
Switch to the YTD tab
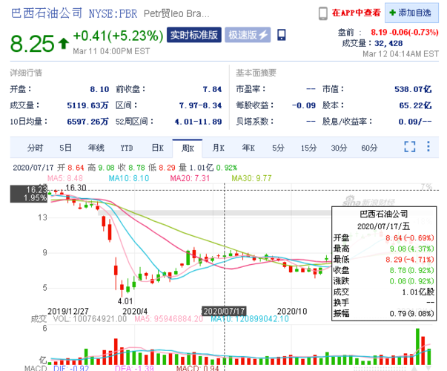point(127,148)
